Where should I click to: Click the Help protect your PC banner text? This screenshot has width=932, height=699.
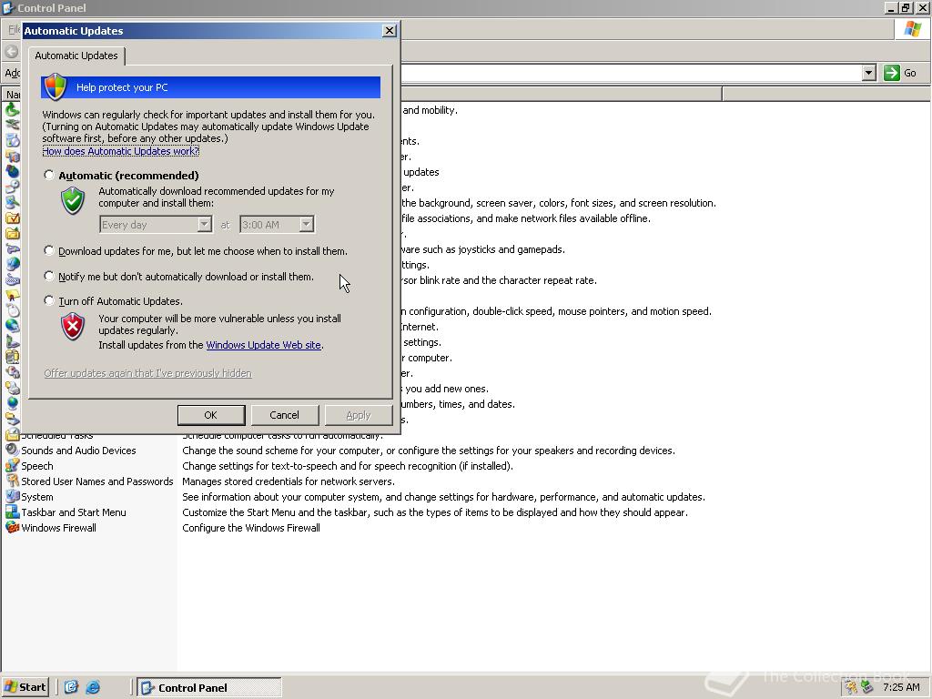(x=123, y=87)
